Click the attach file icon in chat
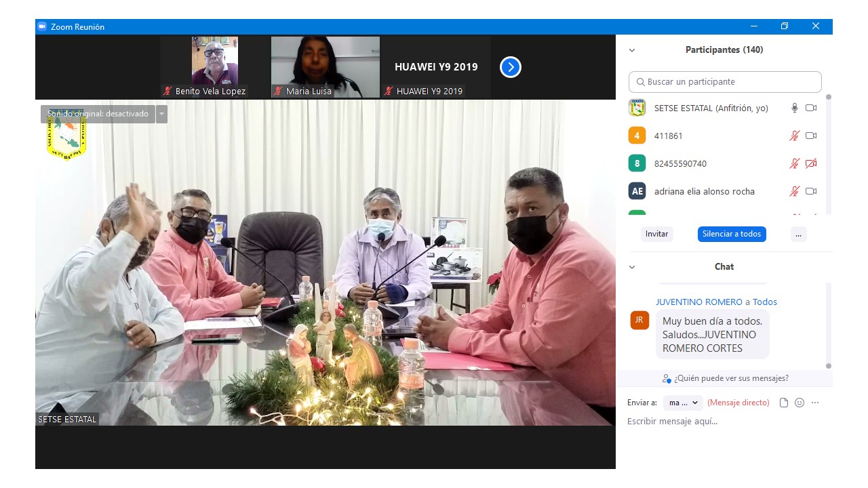 784,403
